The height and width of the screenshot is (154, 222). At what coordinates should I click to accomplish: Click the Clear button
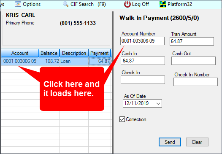click(x=197, y=142)
